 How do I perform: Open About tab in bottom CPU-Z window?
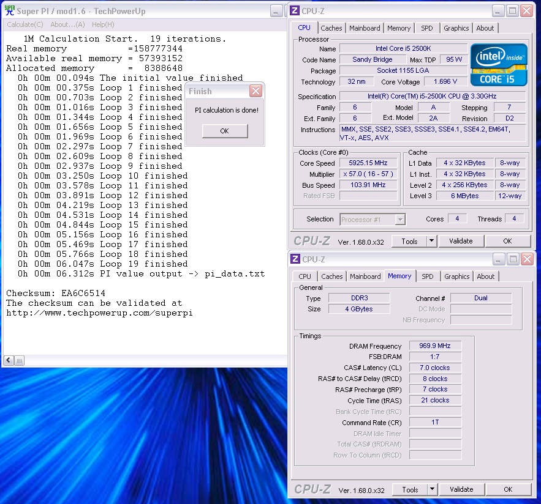point(485,276)
